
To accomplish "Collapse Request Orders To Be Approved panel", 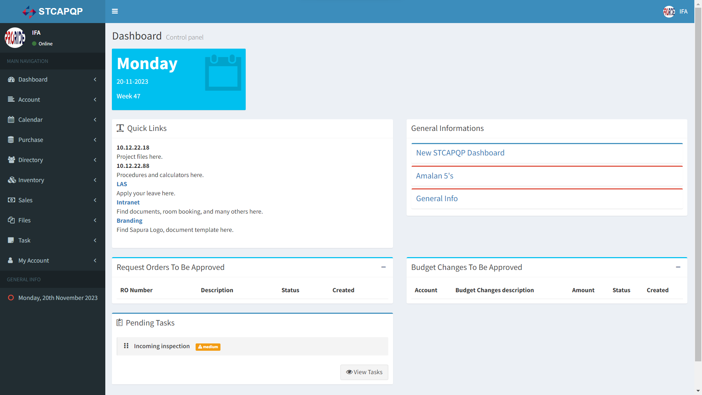I will [384, 267].
